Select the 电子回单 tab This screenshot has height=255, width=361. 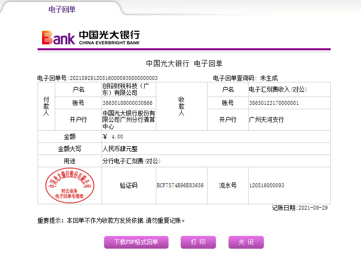pos(62,9)
